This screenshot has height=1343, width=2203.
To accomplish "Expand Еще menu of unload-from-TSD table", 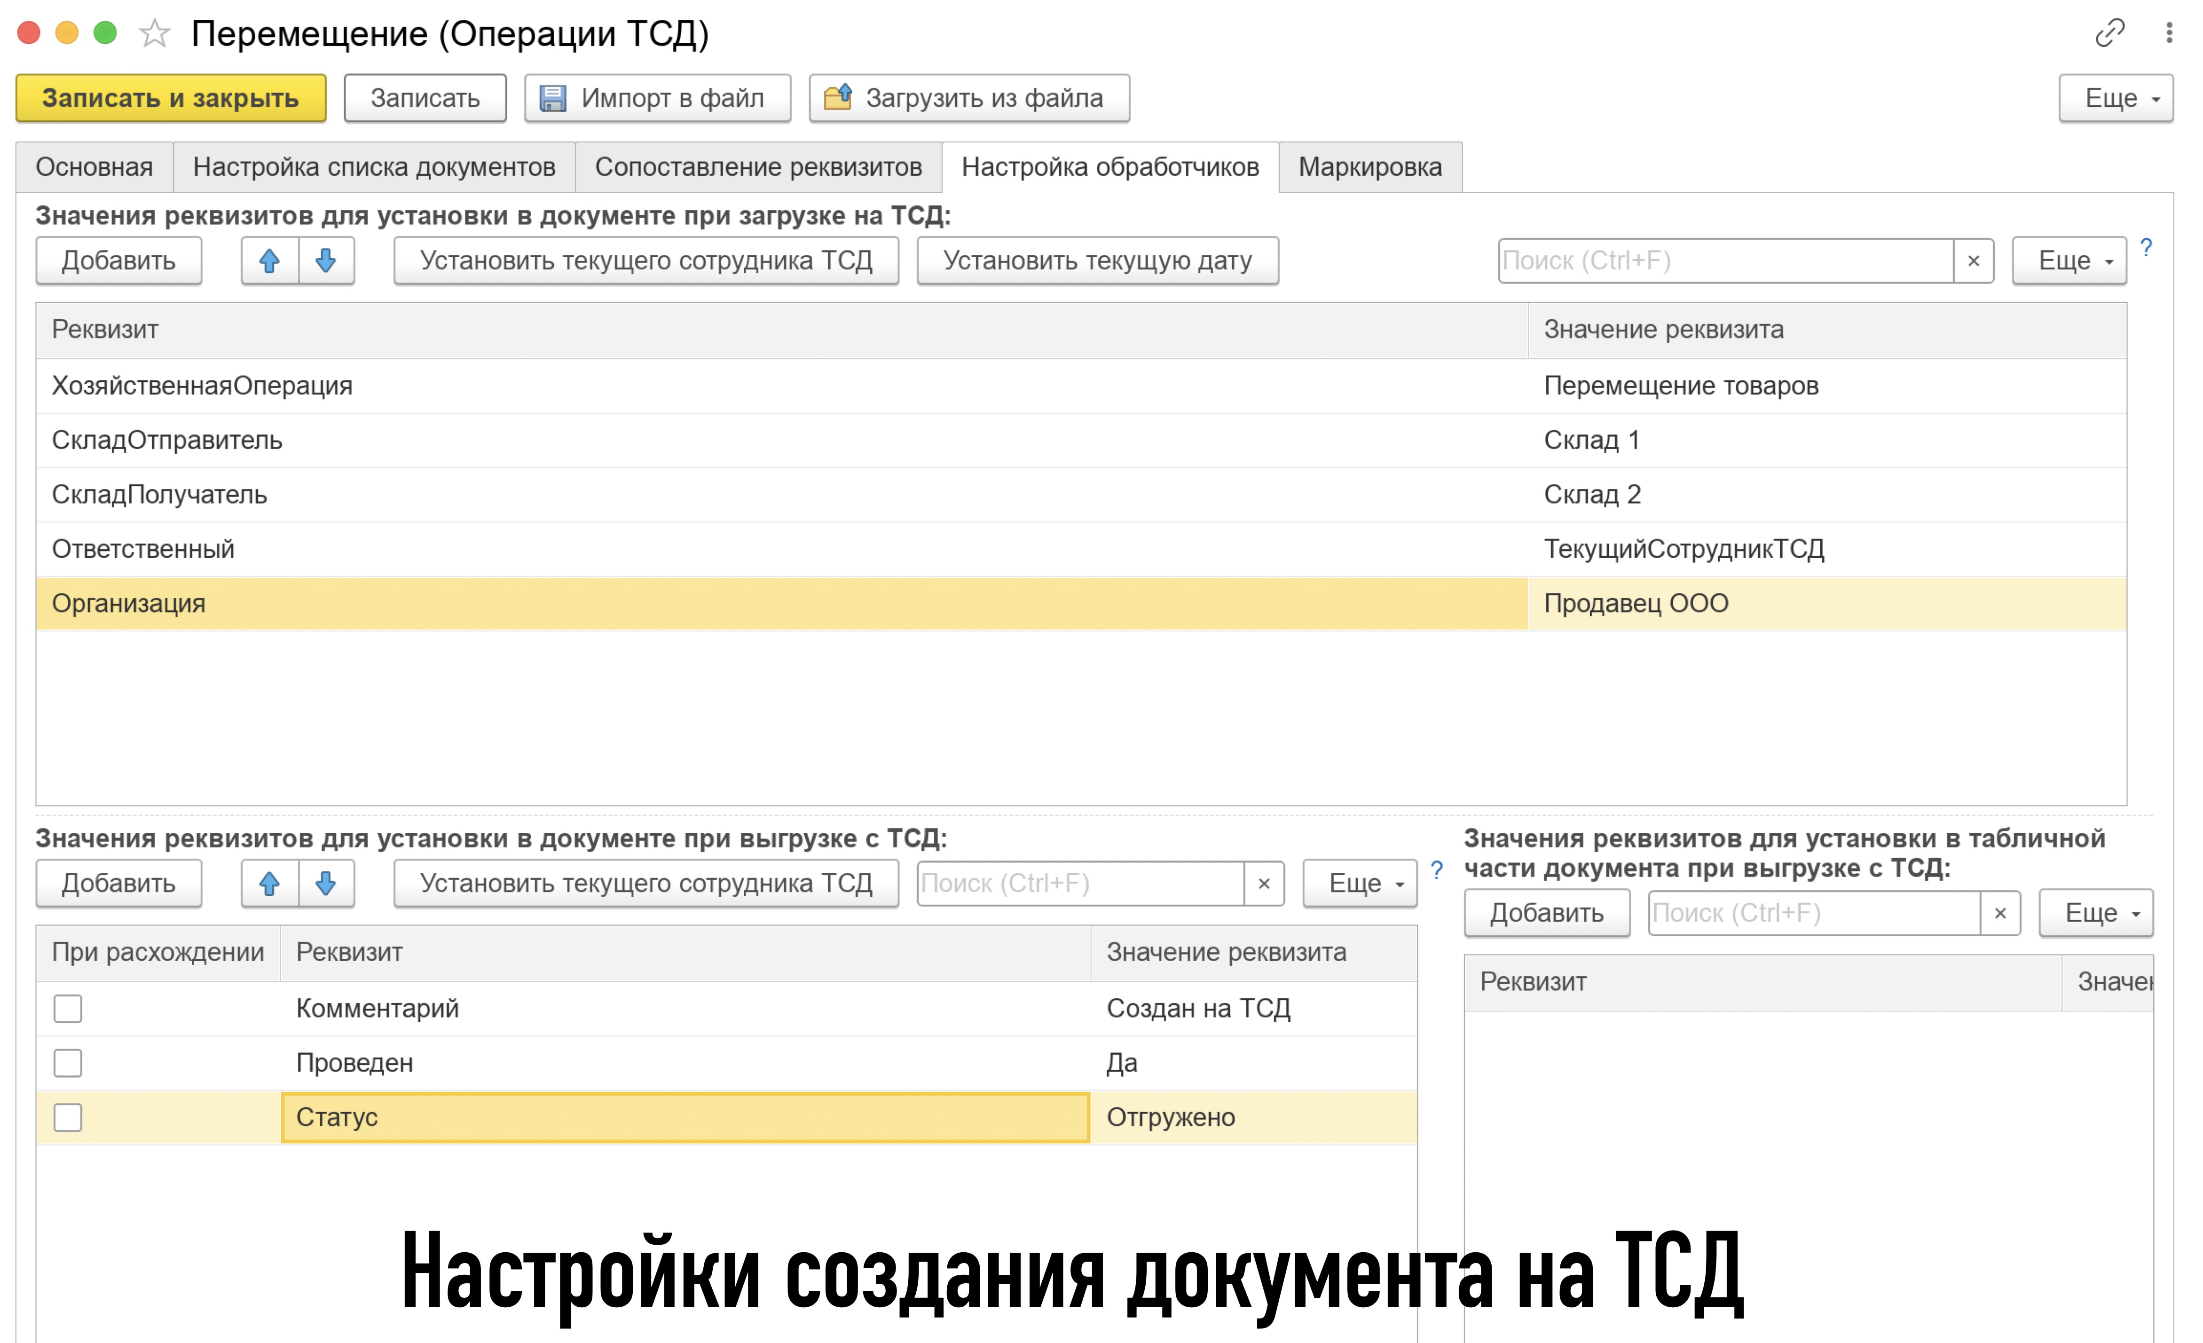I will pyautogui.click(x=1359, y=884).
